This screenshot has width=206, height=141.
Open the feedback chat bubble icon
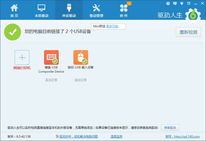(x=175, y=4)
